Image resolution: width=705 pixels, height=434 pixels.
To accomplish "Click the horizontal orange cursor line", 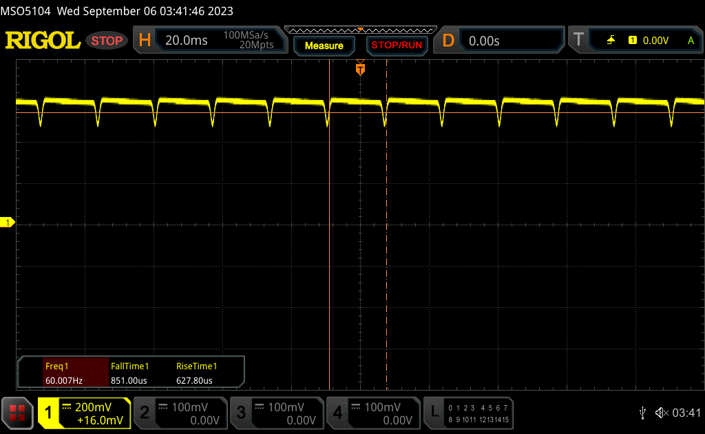I will point(359,112).
